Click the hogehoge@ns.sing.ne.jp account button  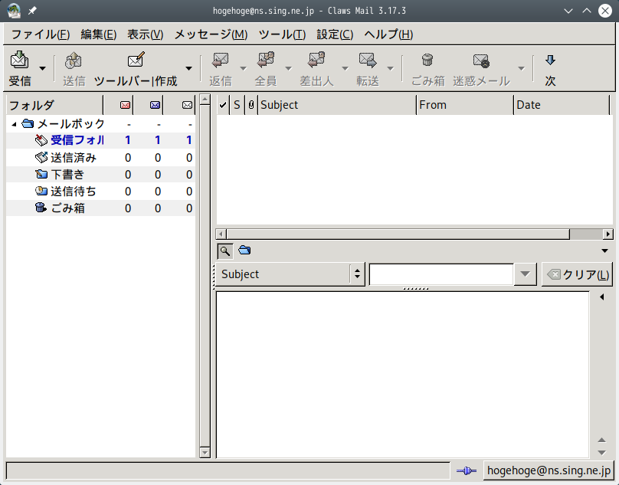pos(549,470)
